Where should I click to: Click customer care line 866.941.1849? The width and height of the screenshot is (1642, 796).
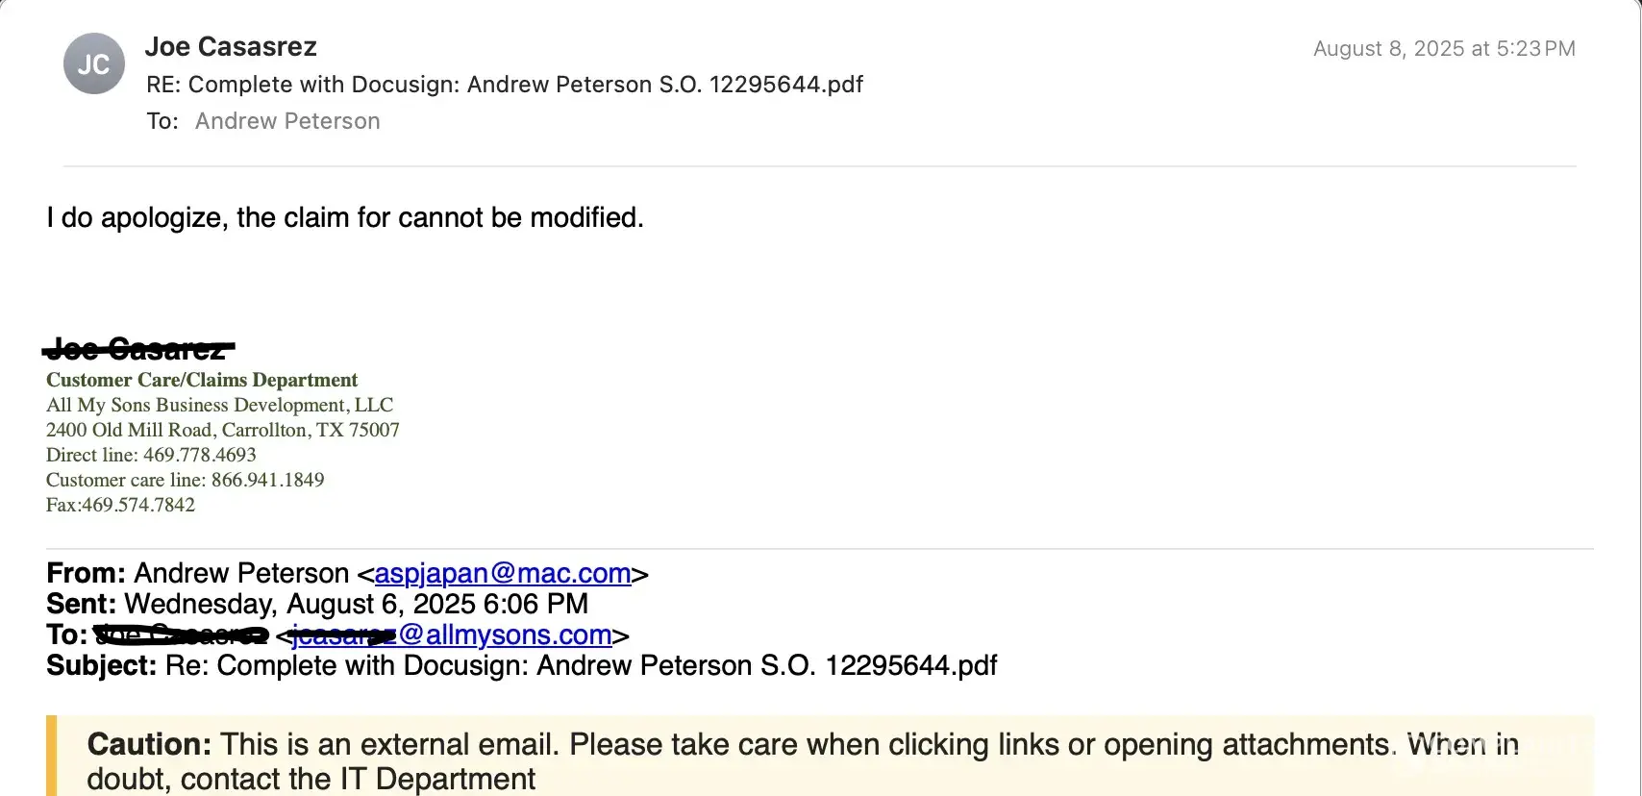click(267, 480)
